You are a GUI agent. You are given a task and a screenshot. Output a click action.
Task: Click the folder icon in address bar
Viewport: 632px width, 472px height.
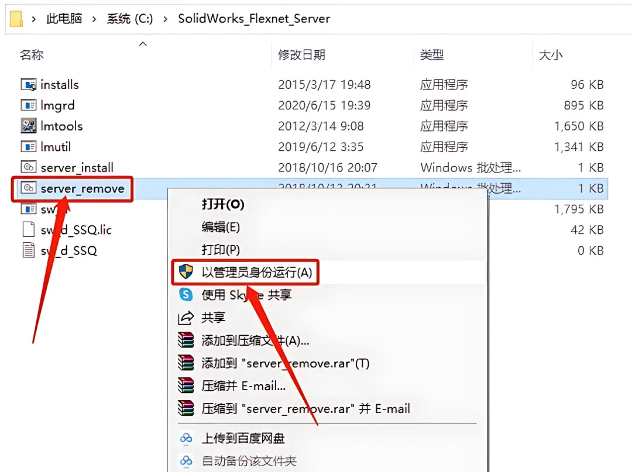(x=16, y=19)
